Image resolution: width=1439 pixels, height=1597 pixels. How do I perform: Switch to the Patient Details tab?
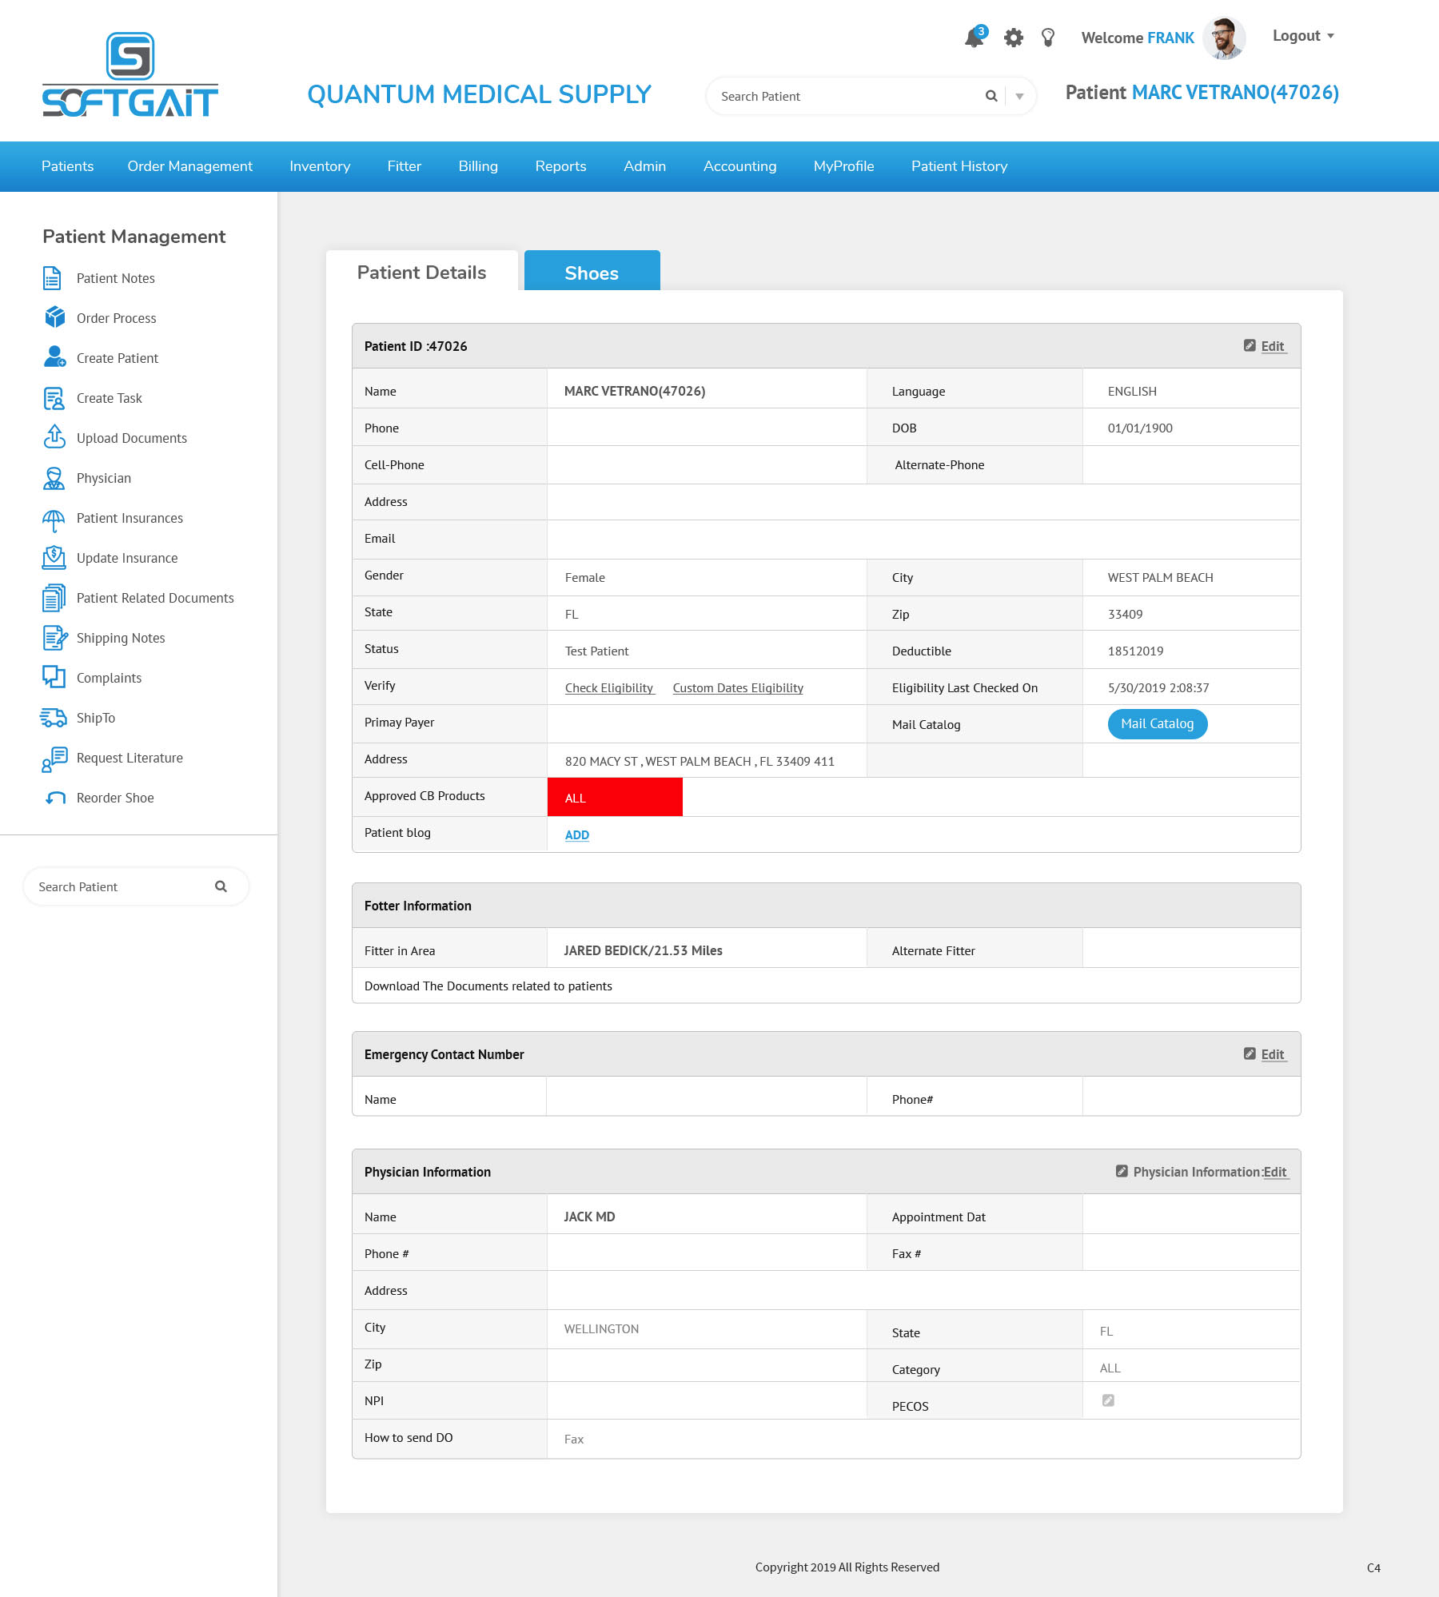[x=422, y=272]
